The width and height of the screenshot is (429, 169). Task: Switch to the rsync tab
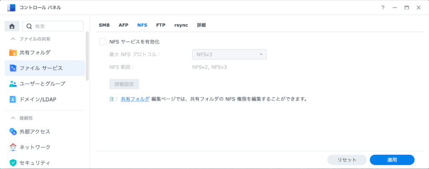[x=181, y=25]
